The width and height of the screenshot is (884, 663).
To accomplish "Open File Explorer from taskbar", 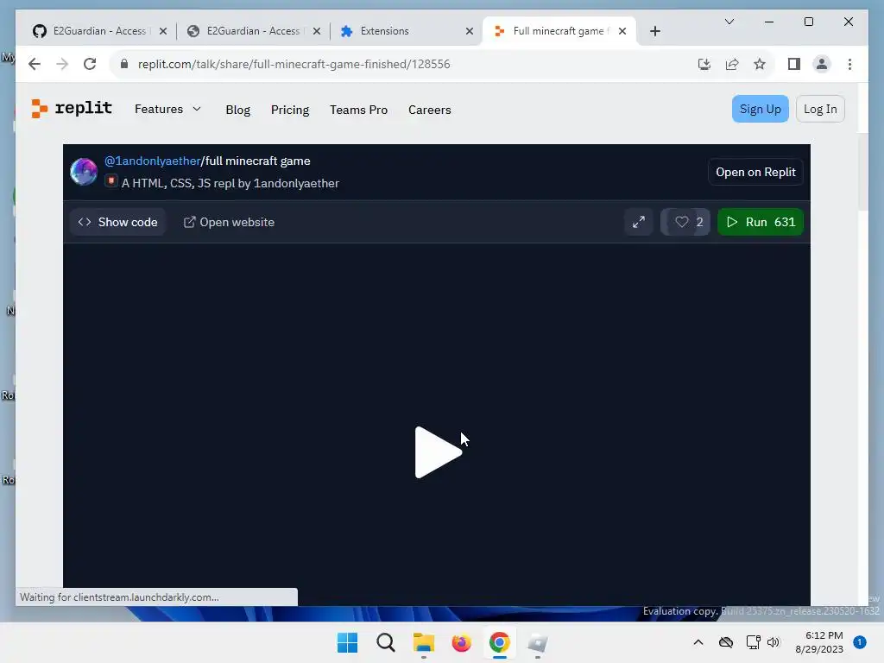I will tap(423, 642).
